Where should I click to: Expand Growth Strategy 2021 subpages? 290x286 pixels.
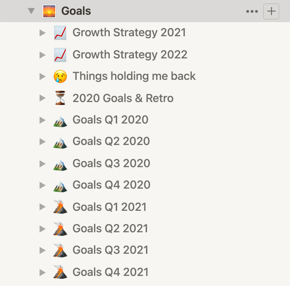click(43, 33)
